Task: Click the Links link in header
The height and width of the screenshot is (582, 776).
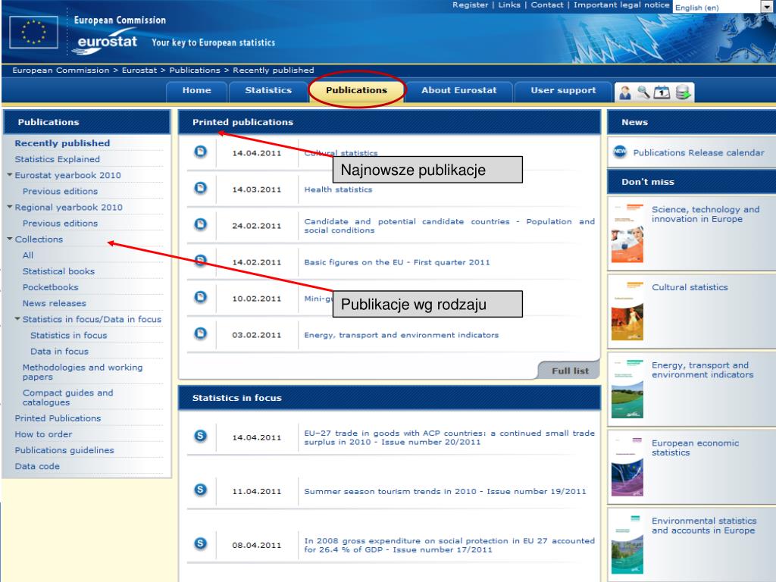Action: (509, 5)
